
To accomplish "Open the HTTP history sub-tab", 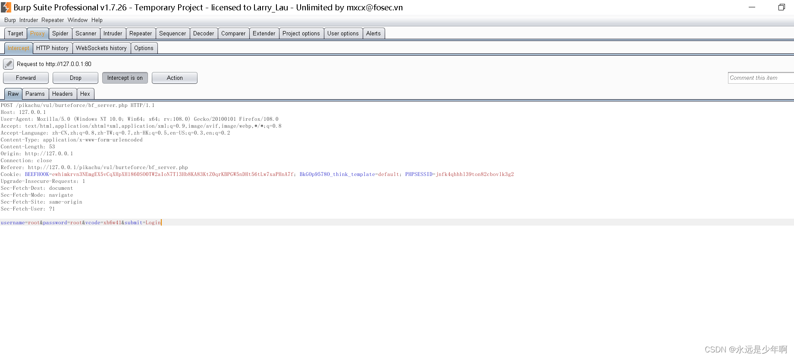I will coord(52,48).
